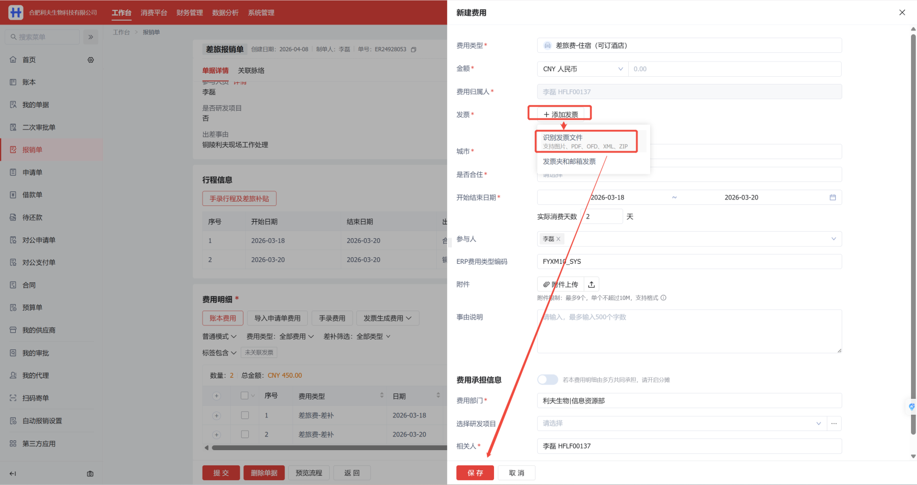Expand the 发票生成费用 dropdown button
Image resolution: width=917 pixels, height=485 pixels.
pyautogui.click(x=388, y=318)
